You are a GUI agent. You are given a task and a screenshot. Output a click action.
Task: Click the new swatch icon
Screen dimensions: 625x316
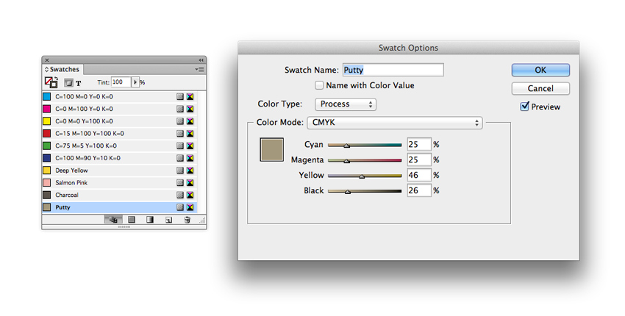tap(168, 220)
